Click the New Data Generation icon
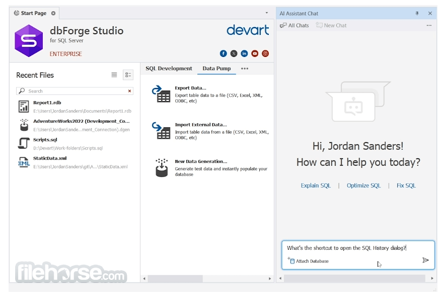Image resolution: width=441 pixels, height=298 pixels. pos(162,168)
